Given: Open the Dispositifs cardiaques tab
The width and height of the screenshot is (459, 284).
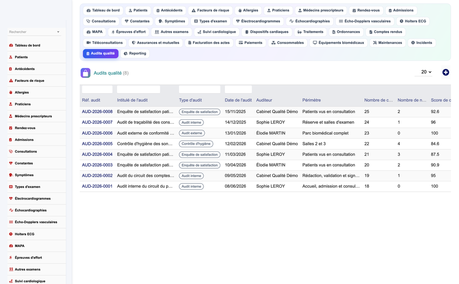Looking at the screenshot, I should click(267, 32).
